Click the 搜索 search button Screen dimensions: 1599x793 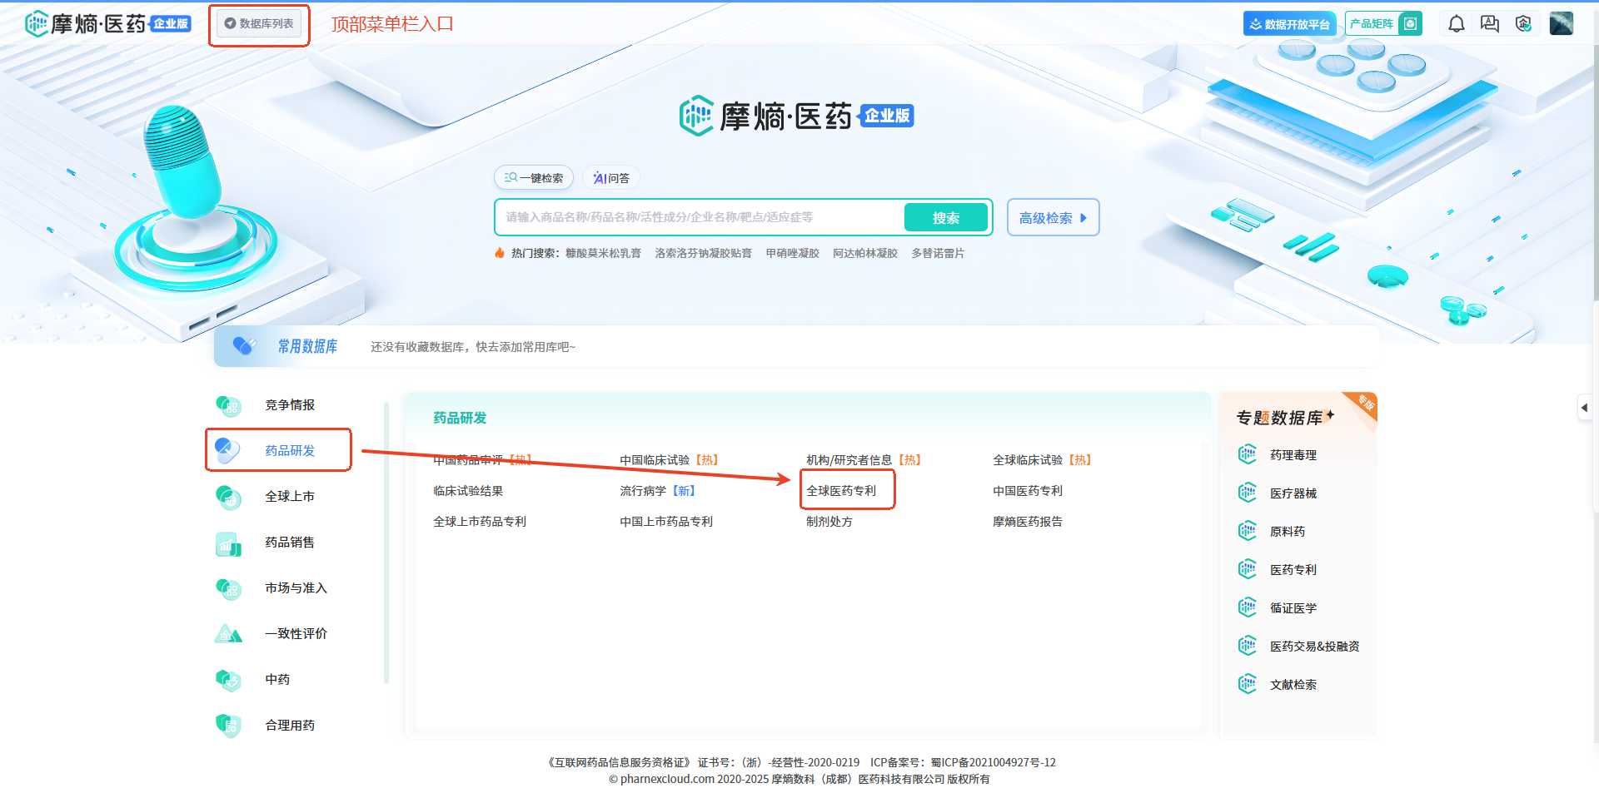945,218
